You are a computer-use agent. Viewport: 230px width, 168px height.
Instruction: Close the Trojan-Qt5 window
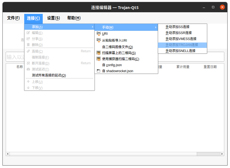coord(222,7)
